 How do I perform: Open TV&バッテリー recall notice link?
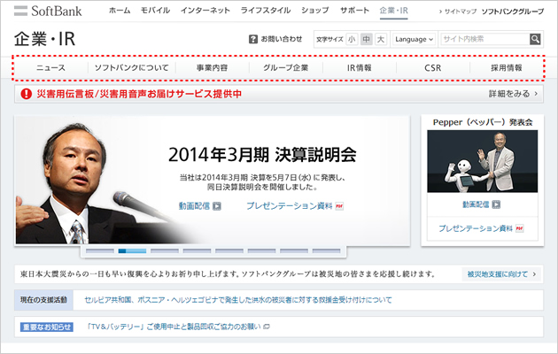click(x=174, y=327)
